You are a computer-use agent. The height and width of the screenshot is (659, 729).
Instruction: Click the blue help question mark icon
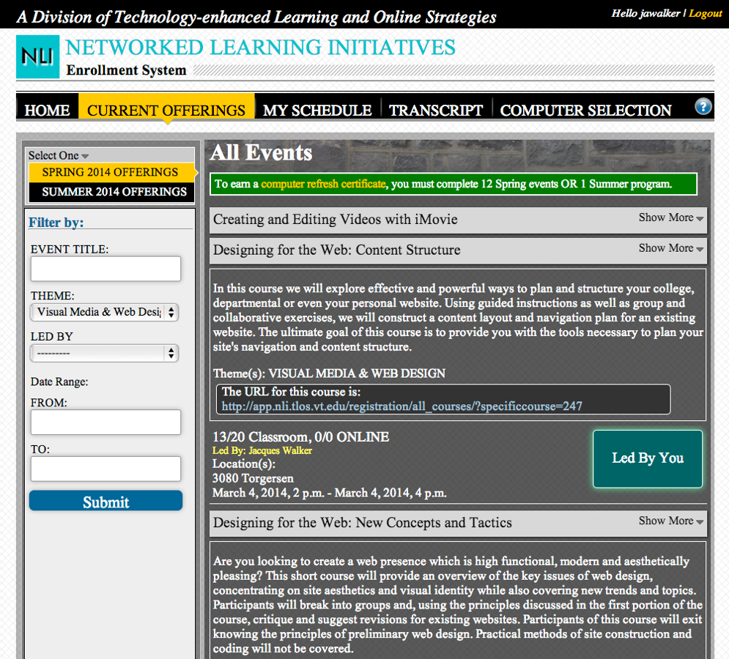pos(703,107)
